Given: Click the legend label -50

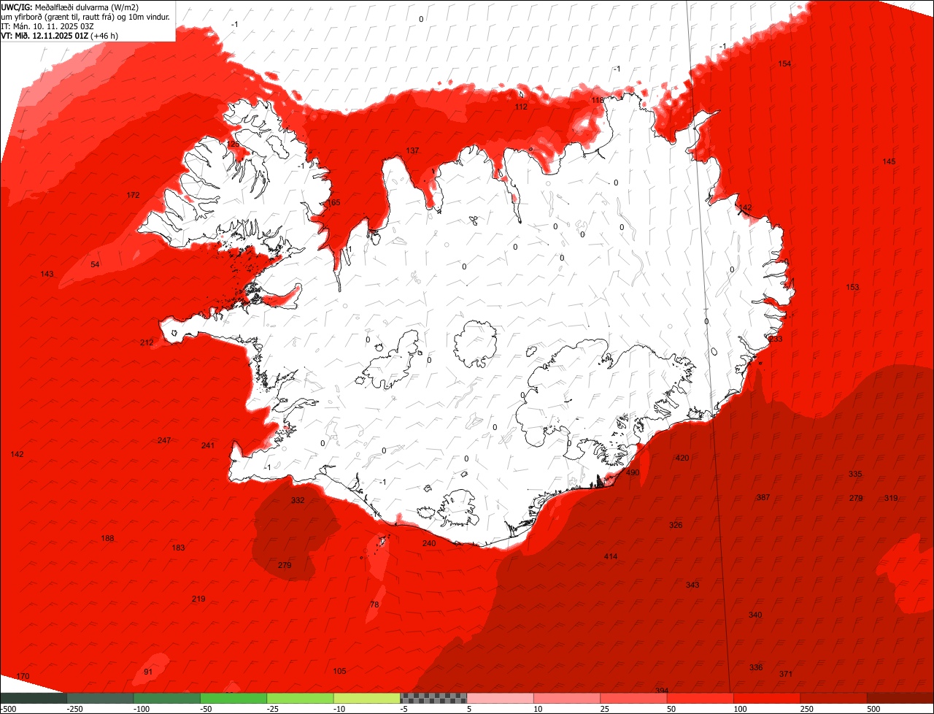Looking at the screenshot, I should [x=207, y=709].
